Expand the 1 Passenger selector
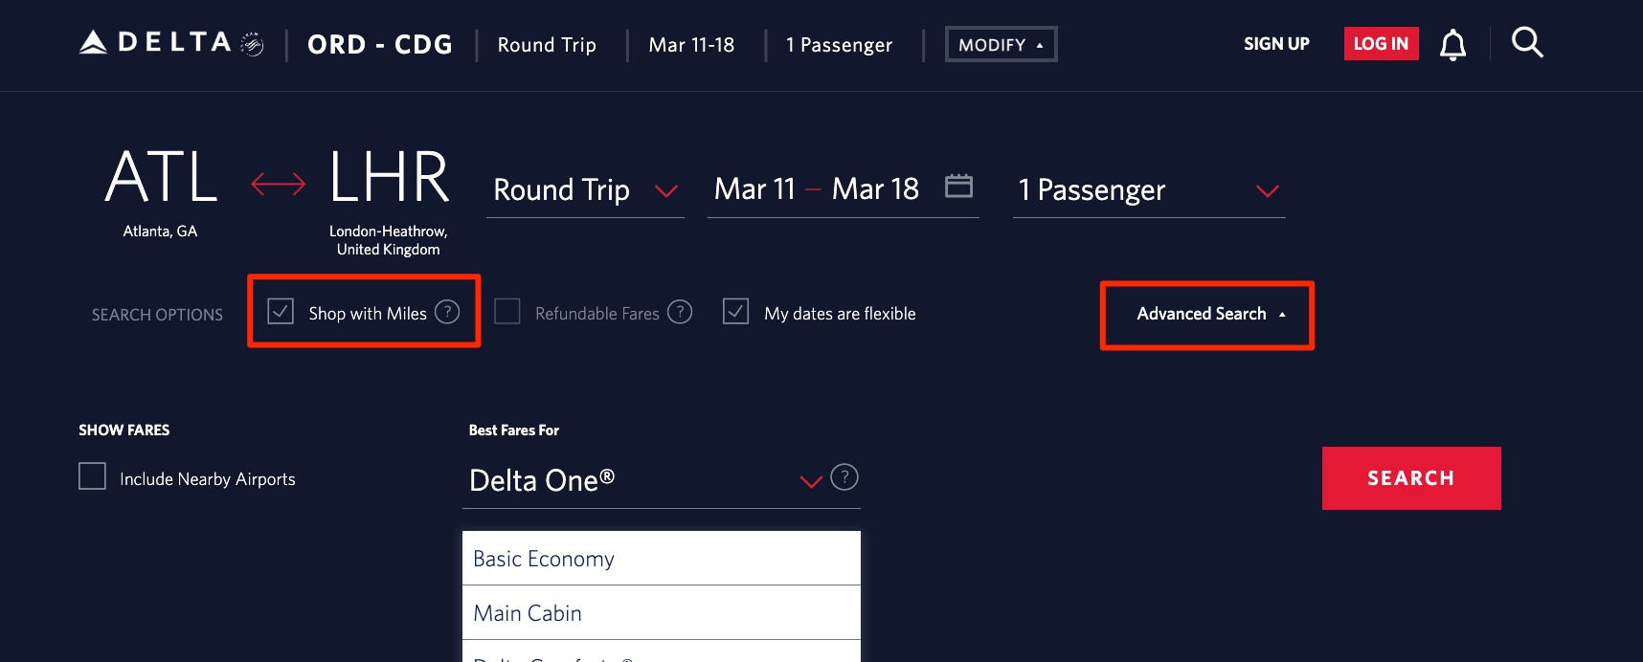The image size is (1643, 662). pyautogui.click(x=1147, y=190)
